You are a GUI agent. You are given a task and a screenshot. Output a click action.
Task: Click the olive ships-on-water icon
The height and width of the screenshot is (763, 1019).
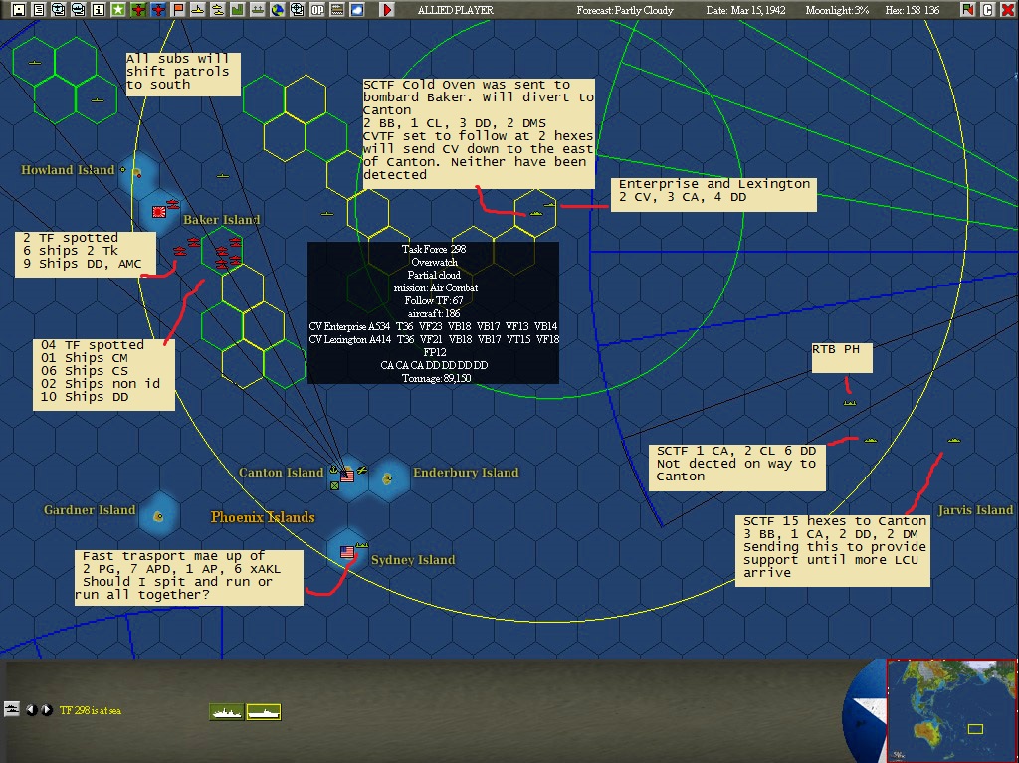258,10
